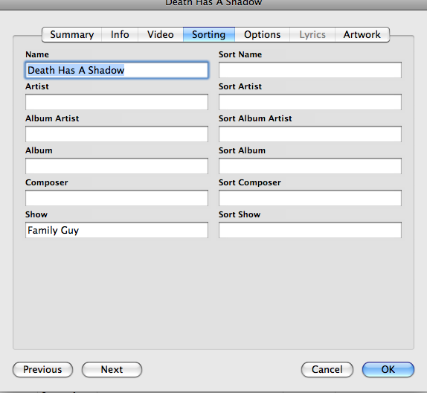The height and width of the screenshot is (393, 427).
Task: Go to the Video tab
Action: 161,35
